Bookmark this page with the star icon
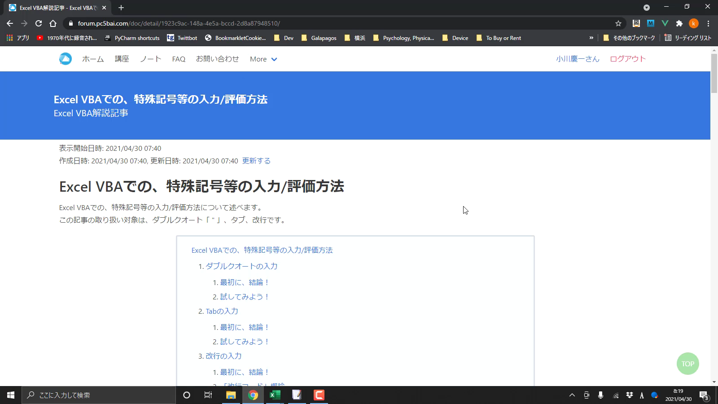 [x=618, y=23]
